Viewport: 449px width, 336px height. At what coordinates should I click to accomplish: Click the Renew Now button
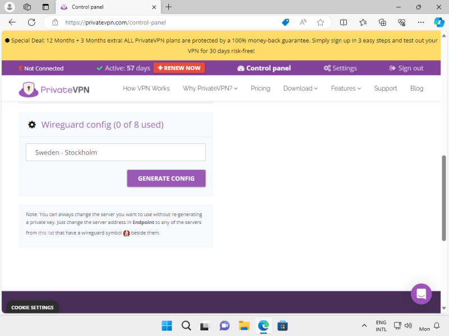(x=179, y=68)
